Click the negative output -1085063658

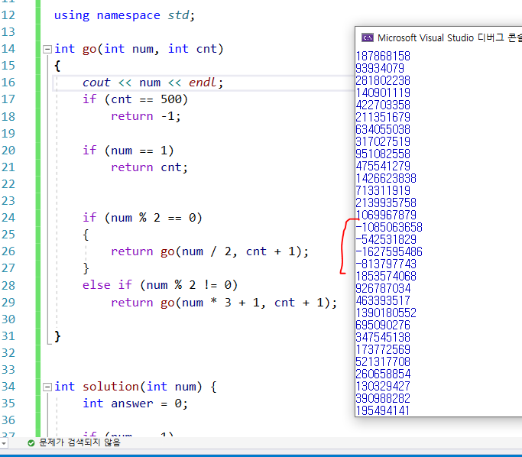click(x=389, y=227)
